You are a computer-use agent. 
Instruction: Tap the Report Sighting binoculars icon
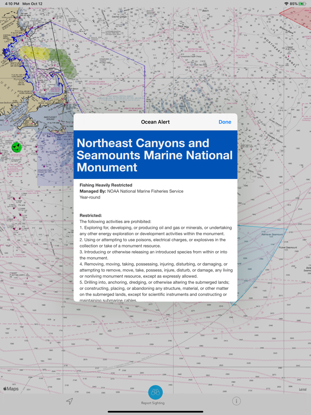155,392
